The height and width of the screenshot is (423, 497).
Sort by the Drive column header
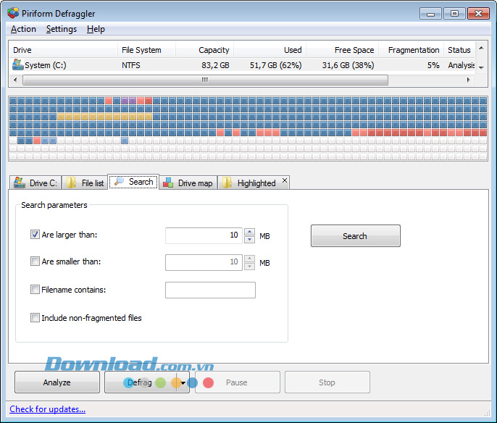[63, 50]
